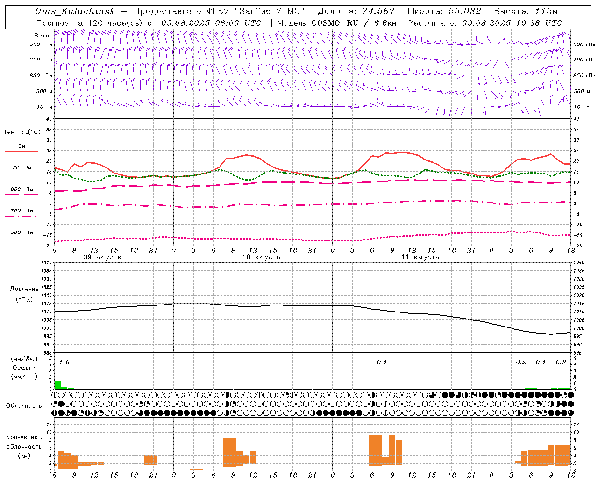Click the 10 августа date label
The image size is (598, 479).
coord(261,257)
